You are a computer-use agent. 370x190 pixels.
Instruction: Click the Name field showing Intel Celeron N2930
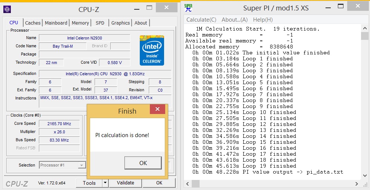tap(84, 38)
